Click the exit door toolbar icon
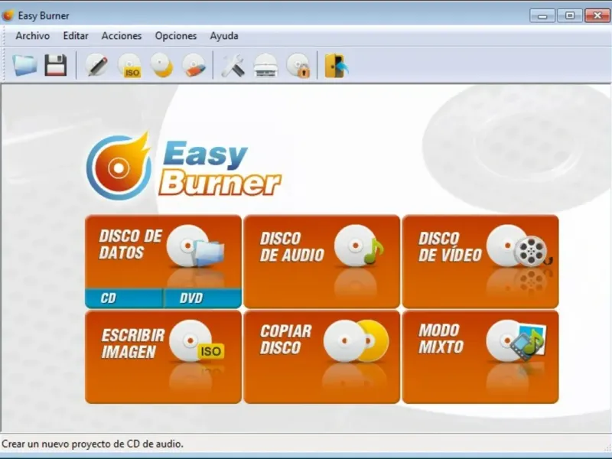This screenshot has height=459, width=612. 336,65
